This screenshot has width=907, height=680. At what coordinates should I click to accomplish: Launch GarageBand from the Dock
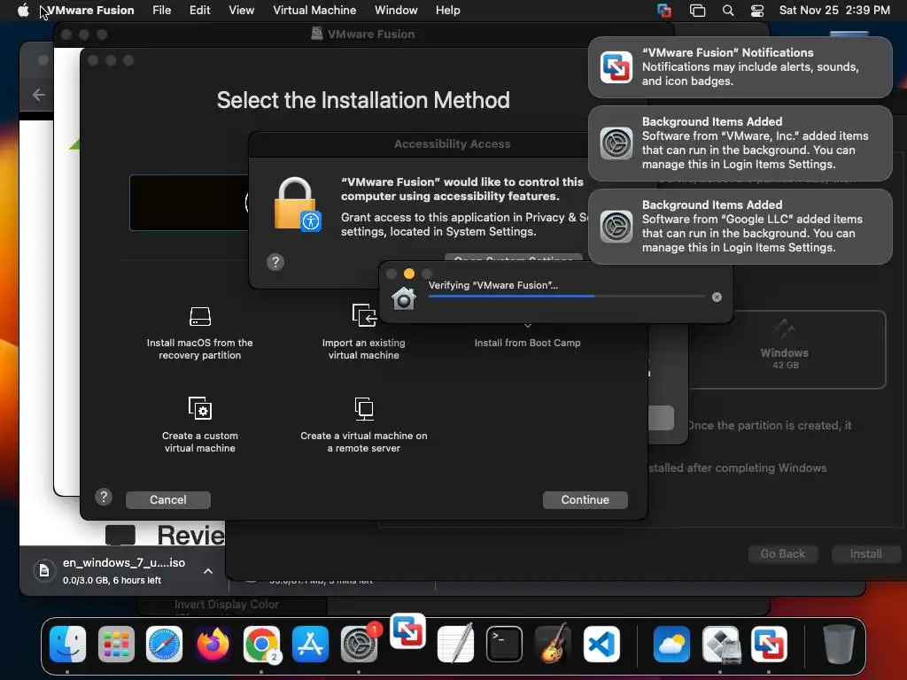click(553, 644)
